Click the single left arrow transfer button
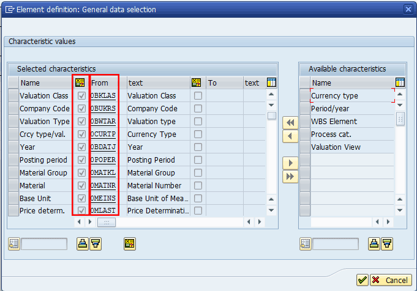 tap(290, 136)
